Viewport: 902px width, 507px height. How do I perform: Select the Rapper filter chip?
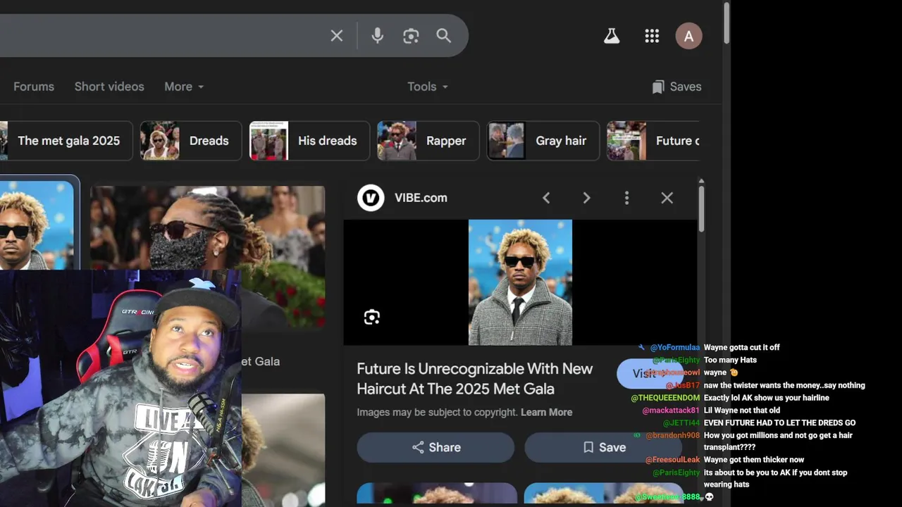428,141
